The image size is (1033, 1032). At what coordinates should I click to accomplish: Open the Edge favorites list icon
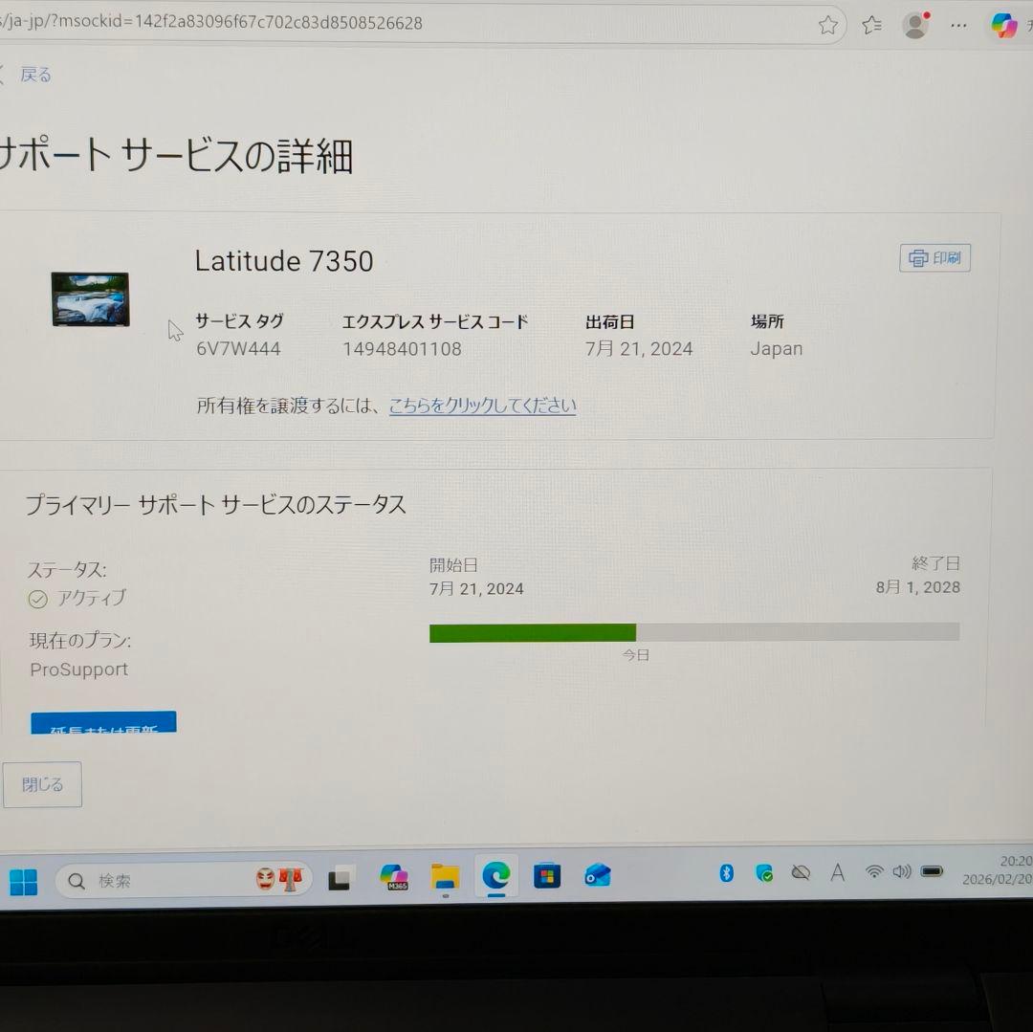pyautogui.click(x=871, y=25)
